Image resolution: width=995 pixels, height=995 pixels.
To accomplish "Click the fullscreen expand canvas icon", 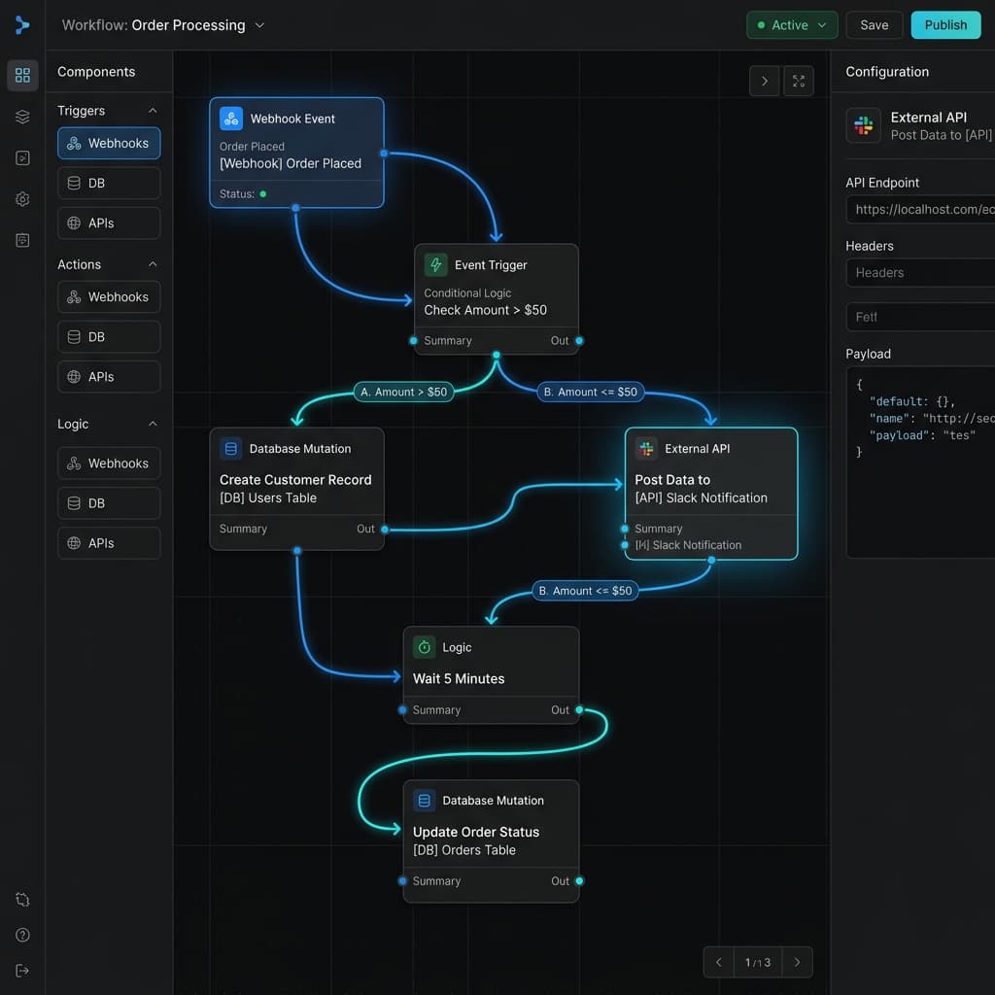I will pos(799,82).
